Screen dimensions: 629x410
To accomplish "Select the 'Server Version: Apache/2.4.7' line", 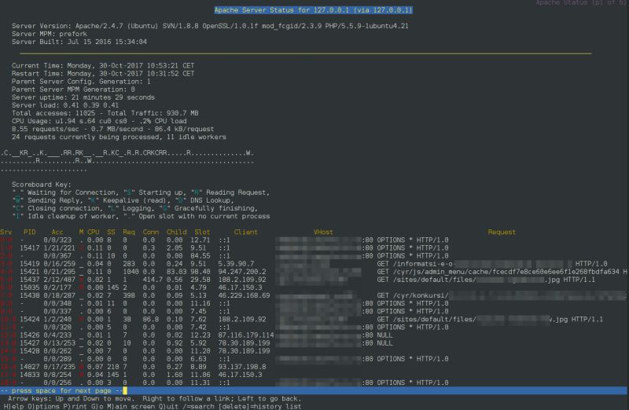I will pos(210,26).
